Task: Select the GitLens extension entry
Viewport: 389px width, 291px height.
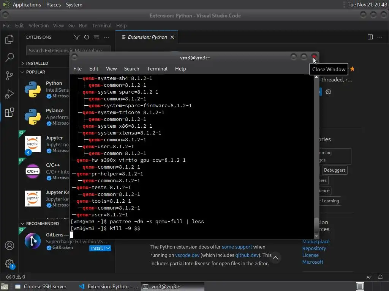Action: tap(67, 241)
